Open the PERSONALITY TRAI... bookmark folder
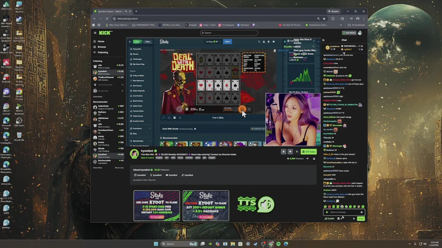 pyautogui.click(x=144, y=25)
